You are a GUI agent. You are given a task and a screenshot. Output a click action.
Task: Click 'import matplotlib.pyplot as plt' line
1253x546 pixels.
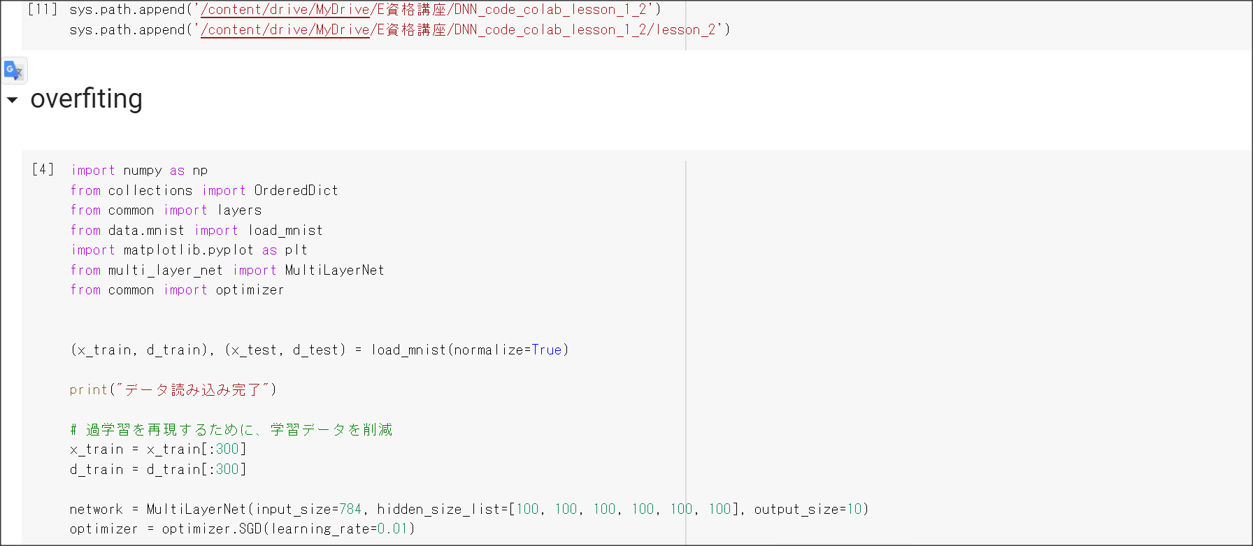coord(189,250)
